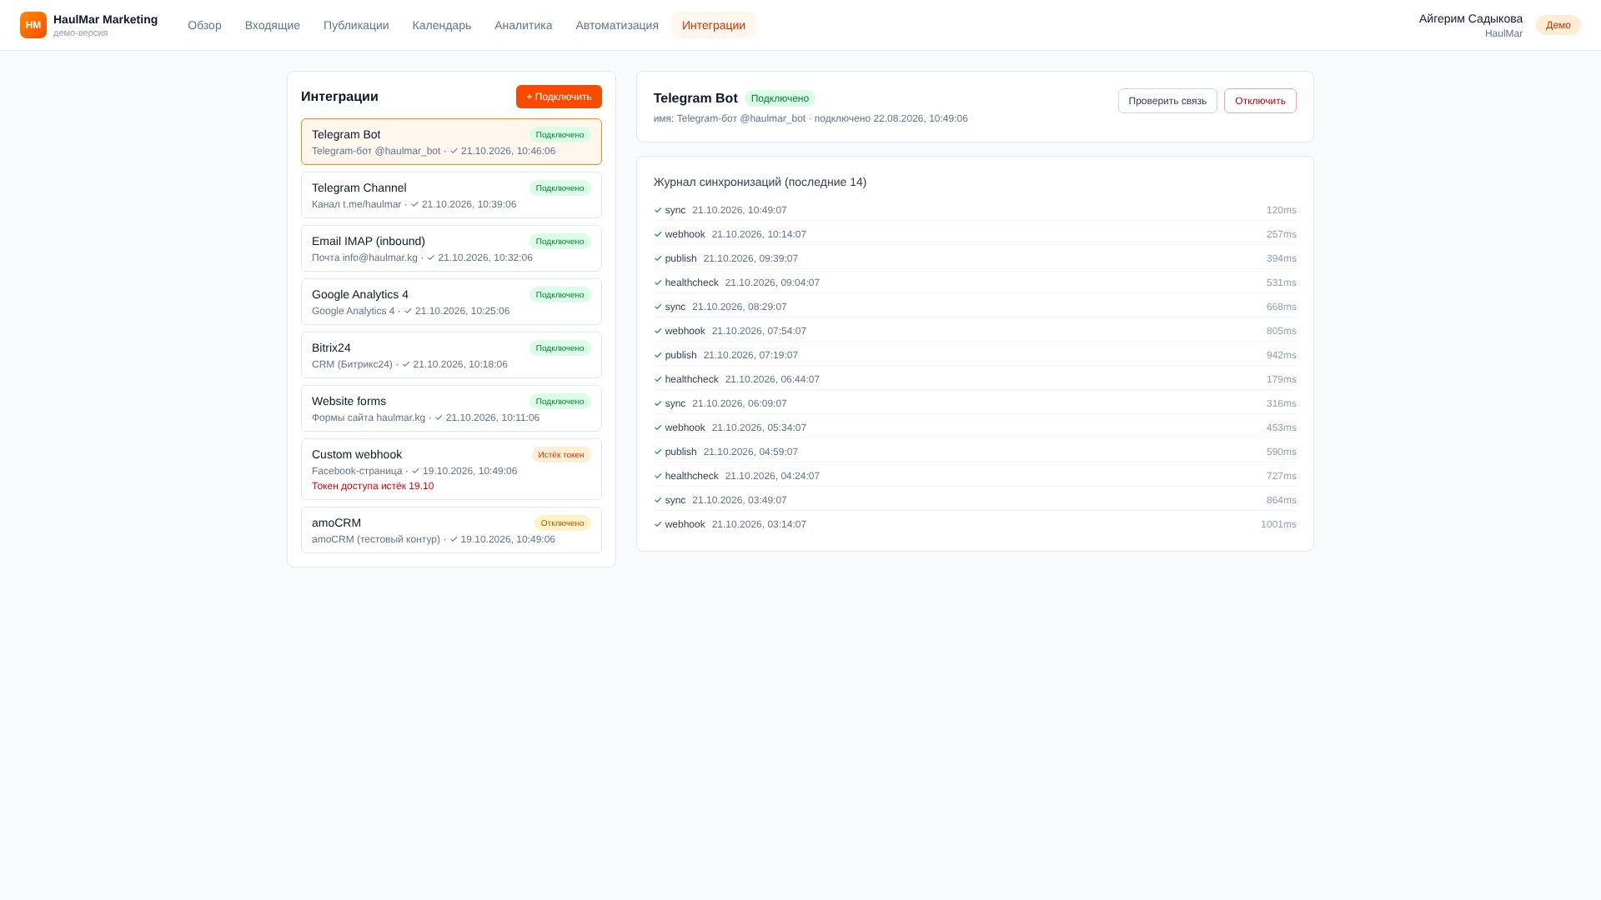Image resolution: width=1601 pixels, height=900 pixels.
Task: Click the Истёк токен status badge
Action: pyautogui.click(x=561, y=454)
